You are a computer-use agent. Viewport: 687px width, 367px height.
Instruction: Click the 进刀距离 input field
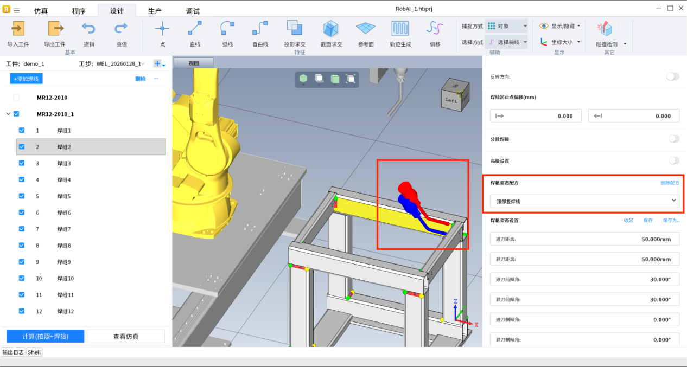click(584, 239)
